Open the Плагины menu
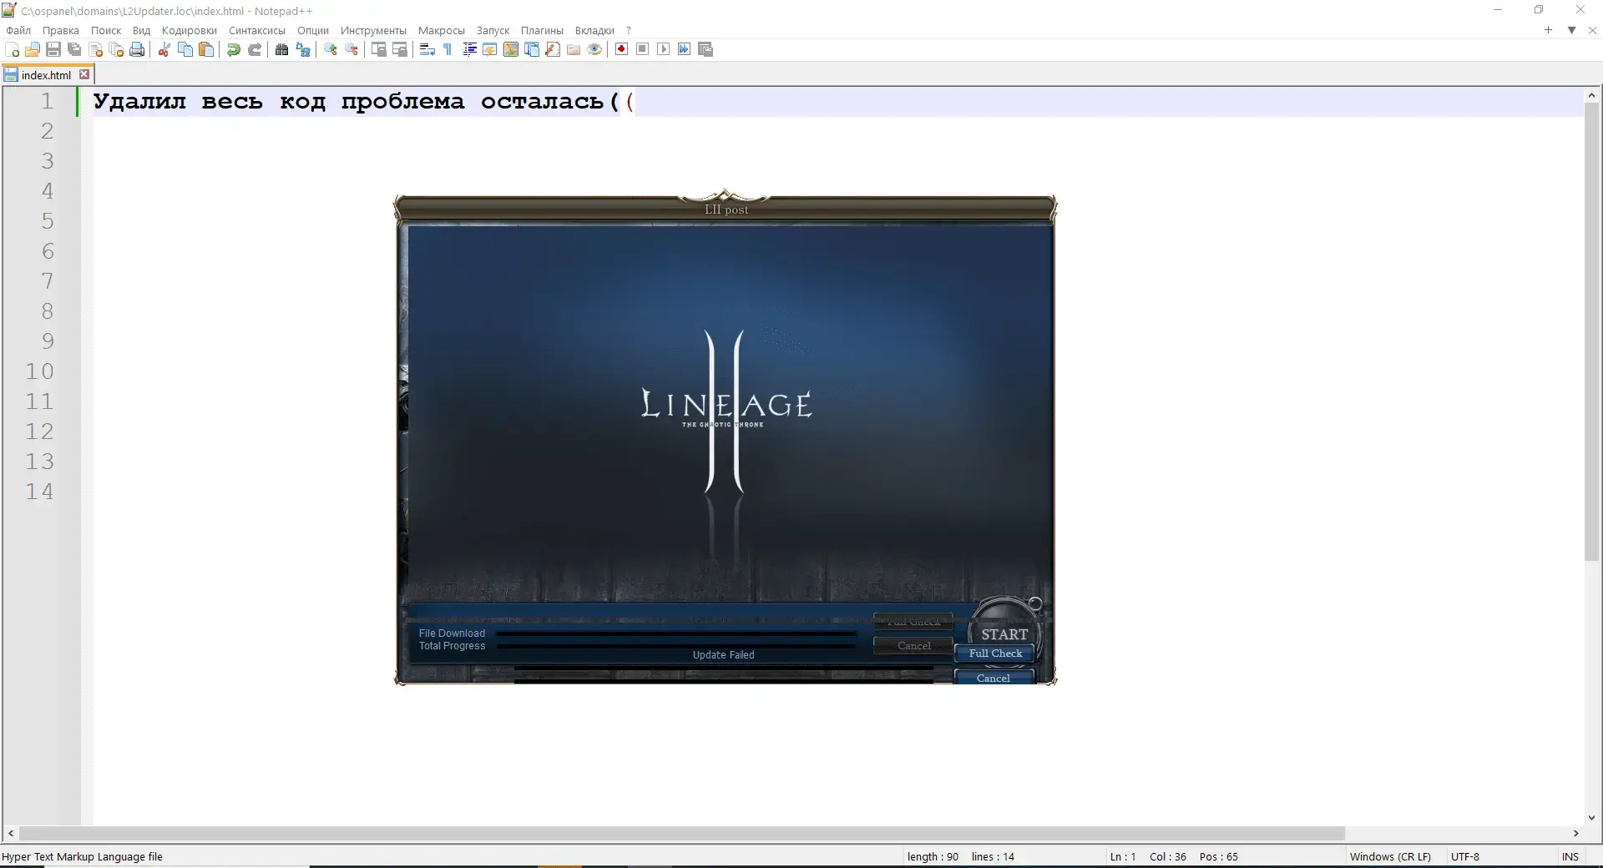This screenshot has height=868, width=1603. click(542, 30)
